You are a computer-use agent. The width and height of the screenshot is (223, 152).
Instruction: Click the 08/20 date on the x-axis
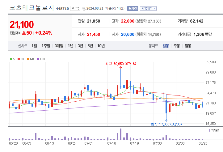pyautogui.click(x=203, y=143)
